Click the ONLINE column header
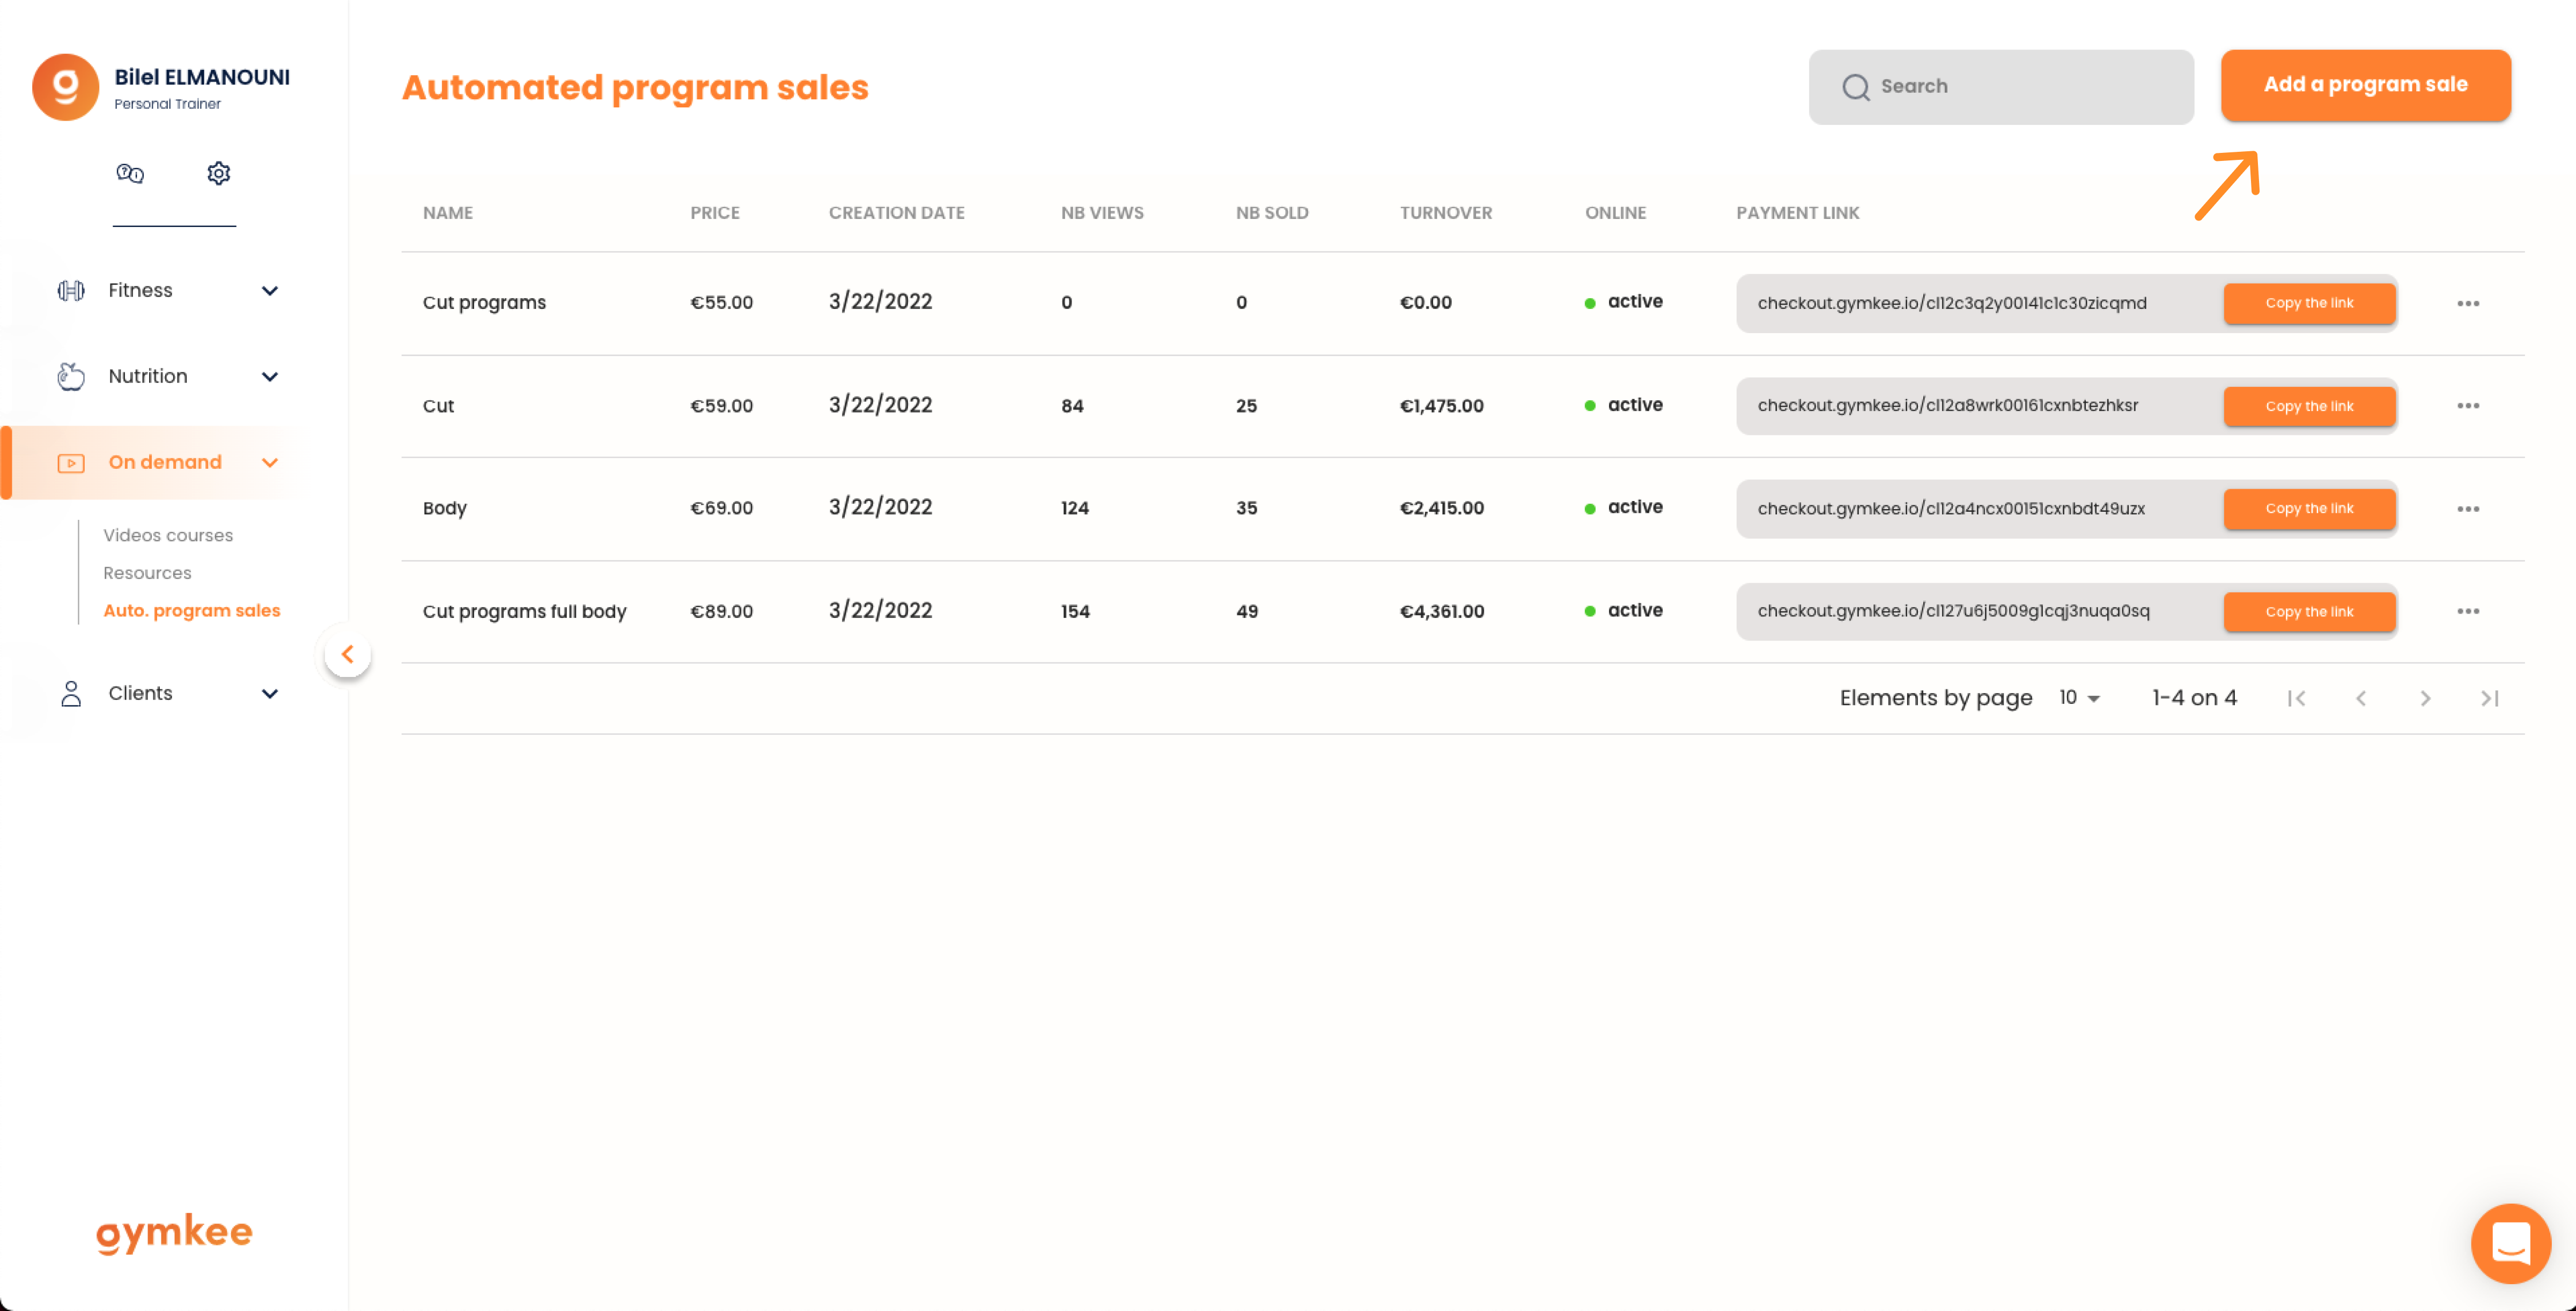This screenshot has width=2576, height=1311. pos(1615,213)
